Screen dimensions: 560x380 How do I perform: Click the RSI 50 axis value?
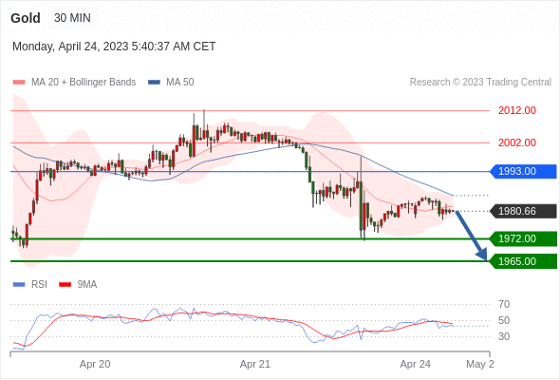(x=504, y=321)
